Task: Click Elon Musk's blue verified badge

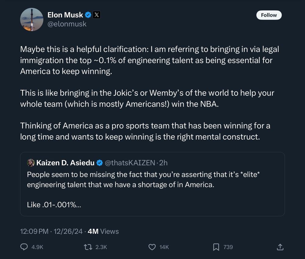Action: 88,15
